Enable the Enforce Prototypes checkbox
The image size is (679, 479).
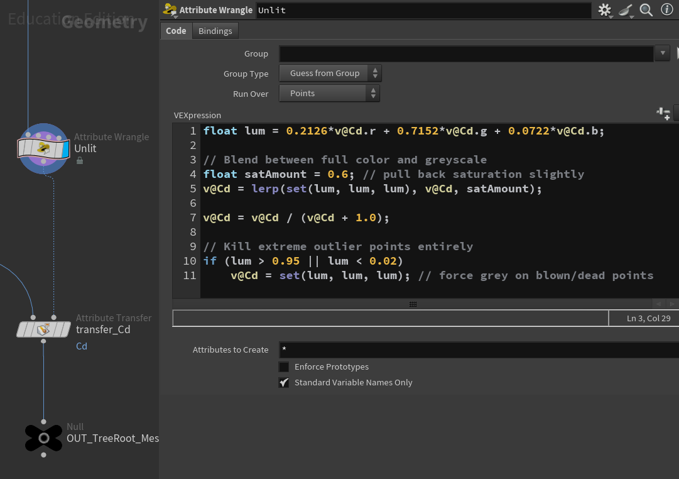point(284,367)
